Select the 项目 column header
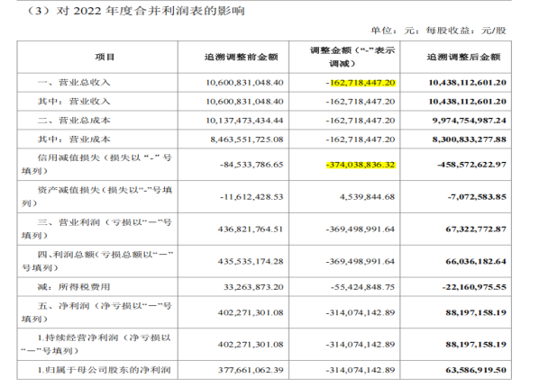 coord(105,57)
